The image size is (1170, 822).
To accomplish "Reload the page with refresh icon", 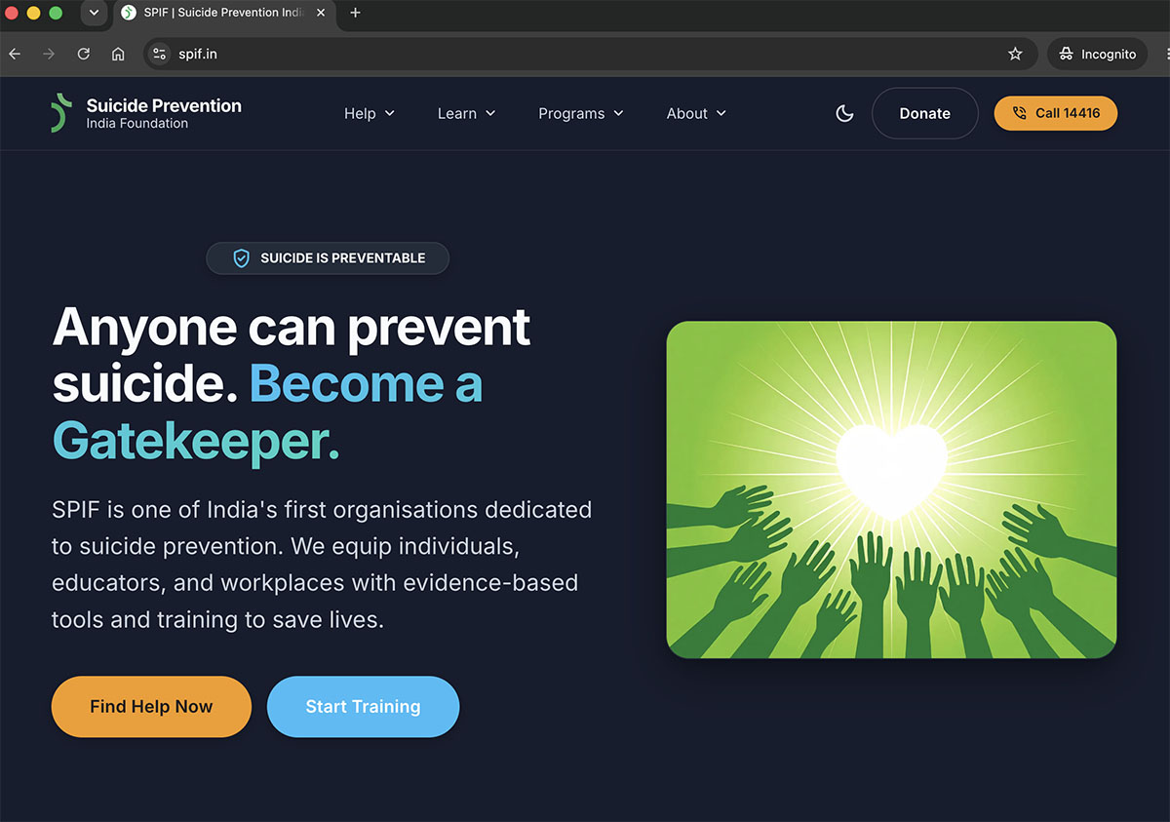I will pyautogui.click(x=84, y=55).
